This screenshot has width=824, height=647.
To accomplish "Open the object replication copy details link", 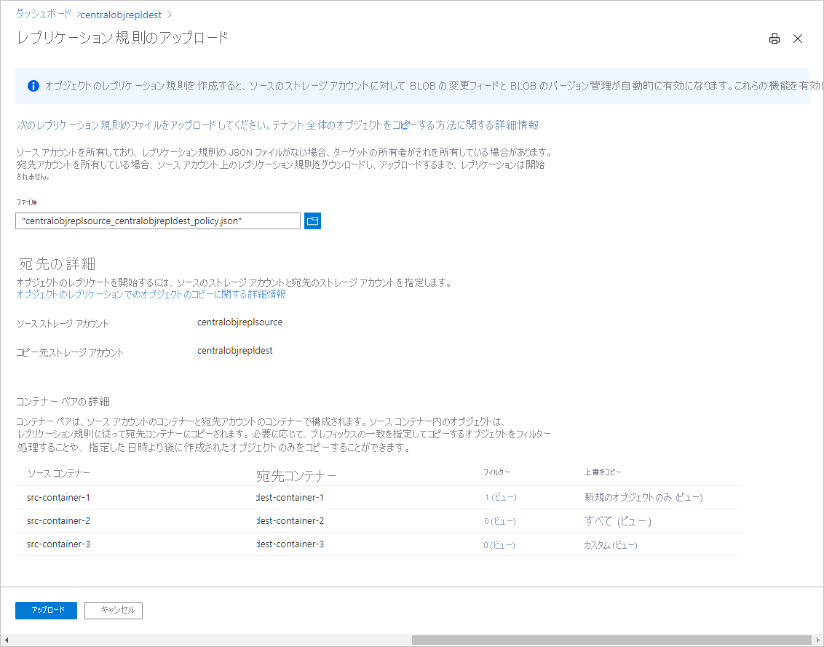I will [152, 293].
